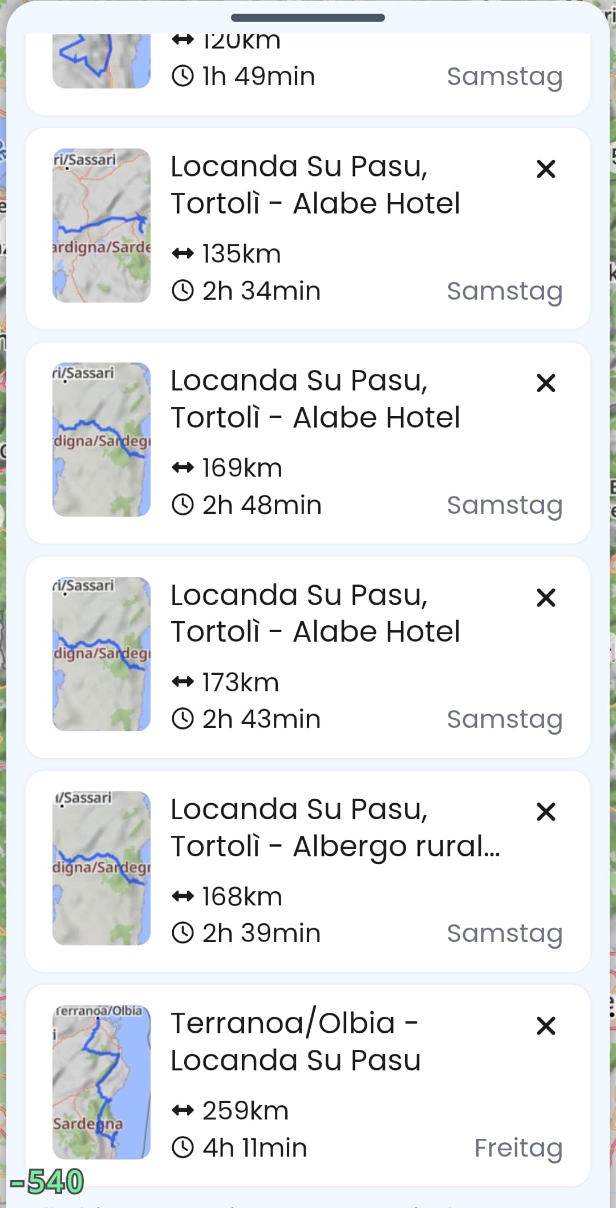Viewport: 616px width, 1208px height.
Task: Click the 2h 39min clock icon
Action: point(183,933)
